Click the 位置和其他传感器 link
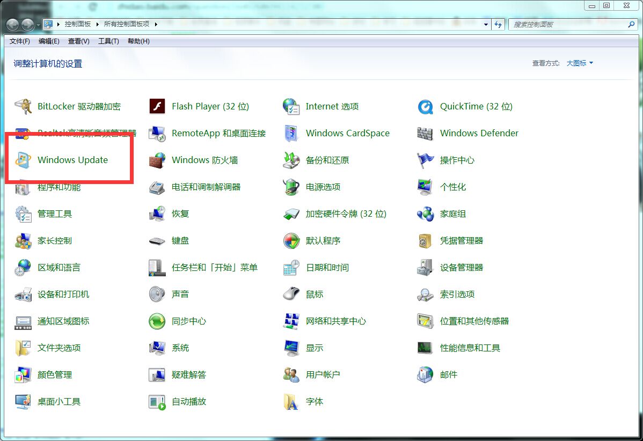643x441 pixels. 474,321
